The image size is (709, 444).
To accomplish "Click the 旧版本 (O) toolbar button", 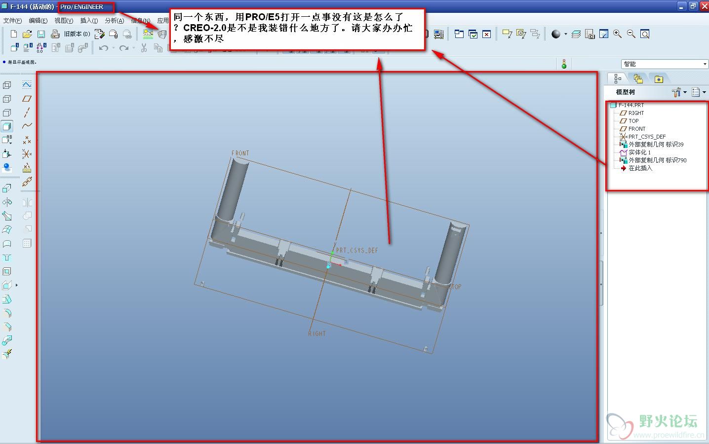I will (x=77, y=34).
